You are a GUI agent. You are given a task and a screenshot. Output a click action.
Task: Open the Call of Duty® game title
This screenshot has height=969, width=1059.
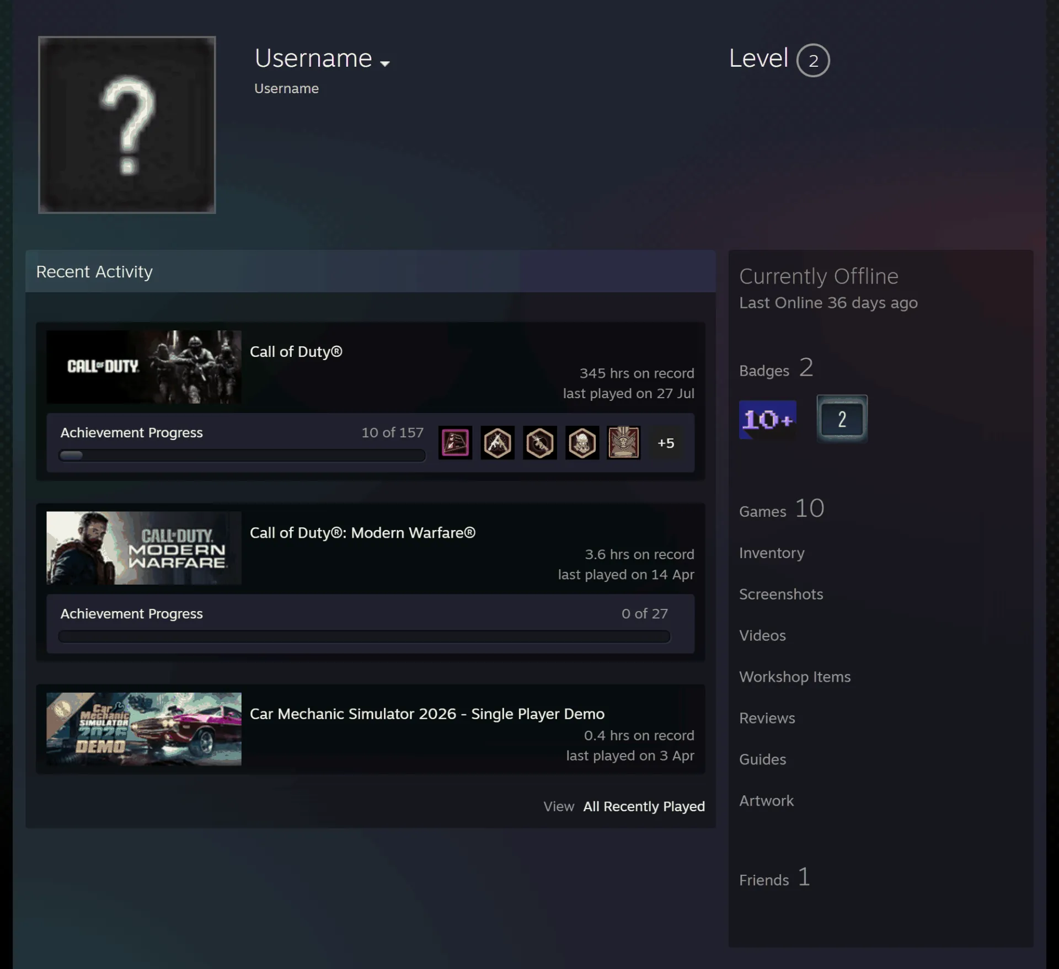(x=296, y=352)
